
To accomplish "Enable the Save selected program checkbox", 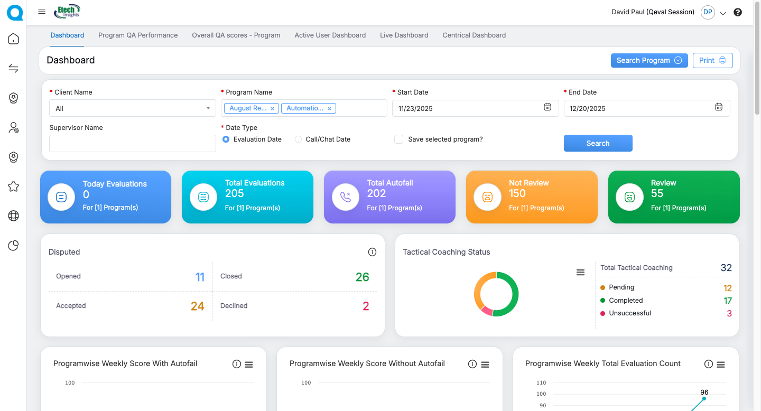I will point(399,139).
